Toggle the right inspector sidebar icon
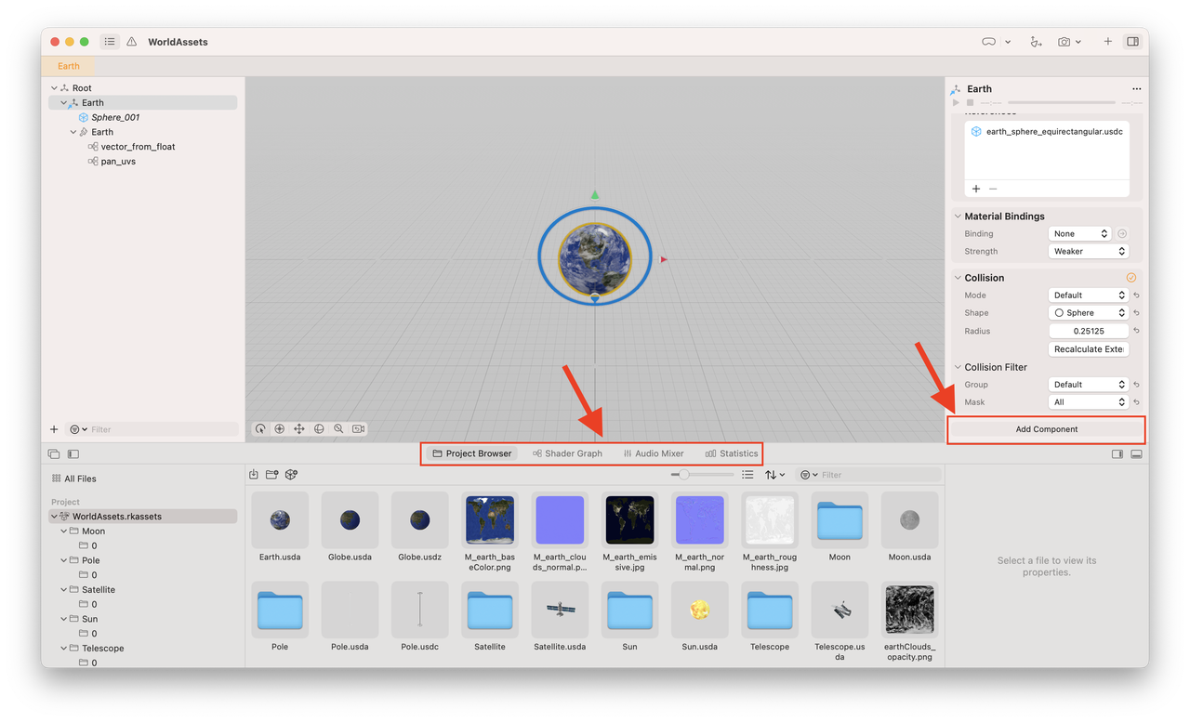The height and width of the screenshot is (722, 1190). coord(1132,42)
